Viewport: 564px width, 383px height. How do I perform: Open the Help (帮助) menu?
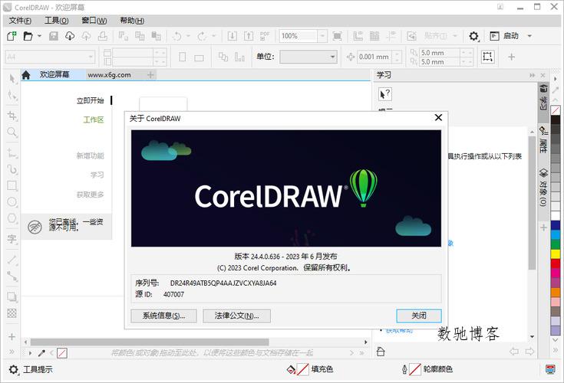(132, 21)
